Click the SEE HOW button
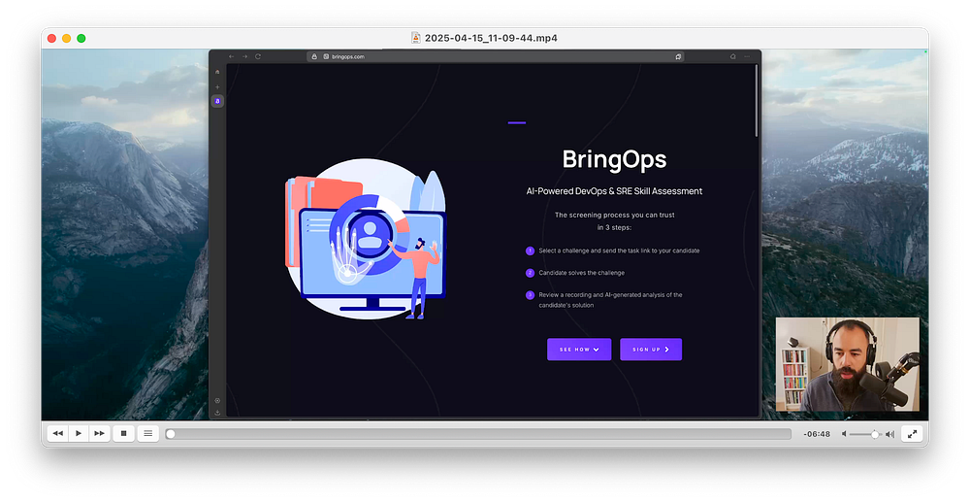Image resolution: width=970 pixels, height=502 pixels. (x=579, y=350)
